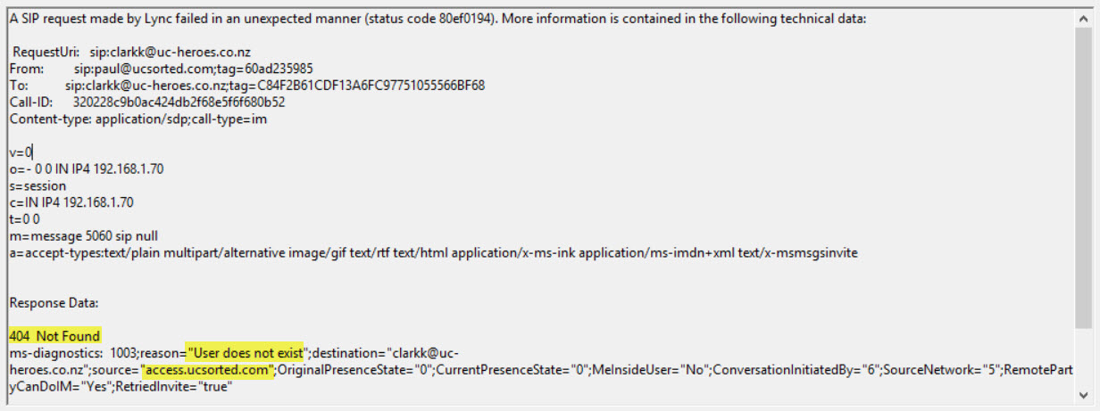The height and width of the screenshot is (411, 1100).
Task: Click the a=accept-types line
Action: click(433, 253)
